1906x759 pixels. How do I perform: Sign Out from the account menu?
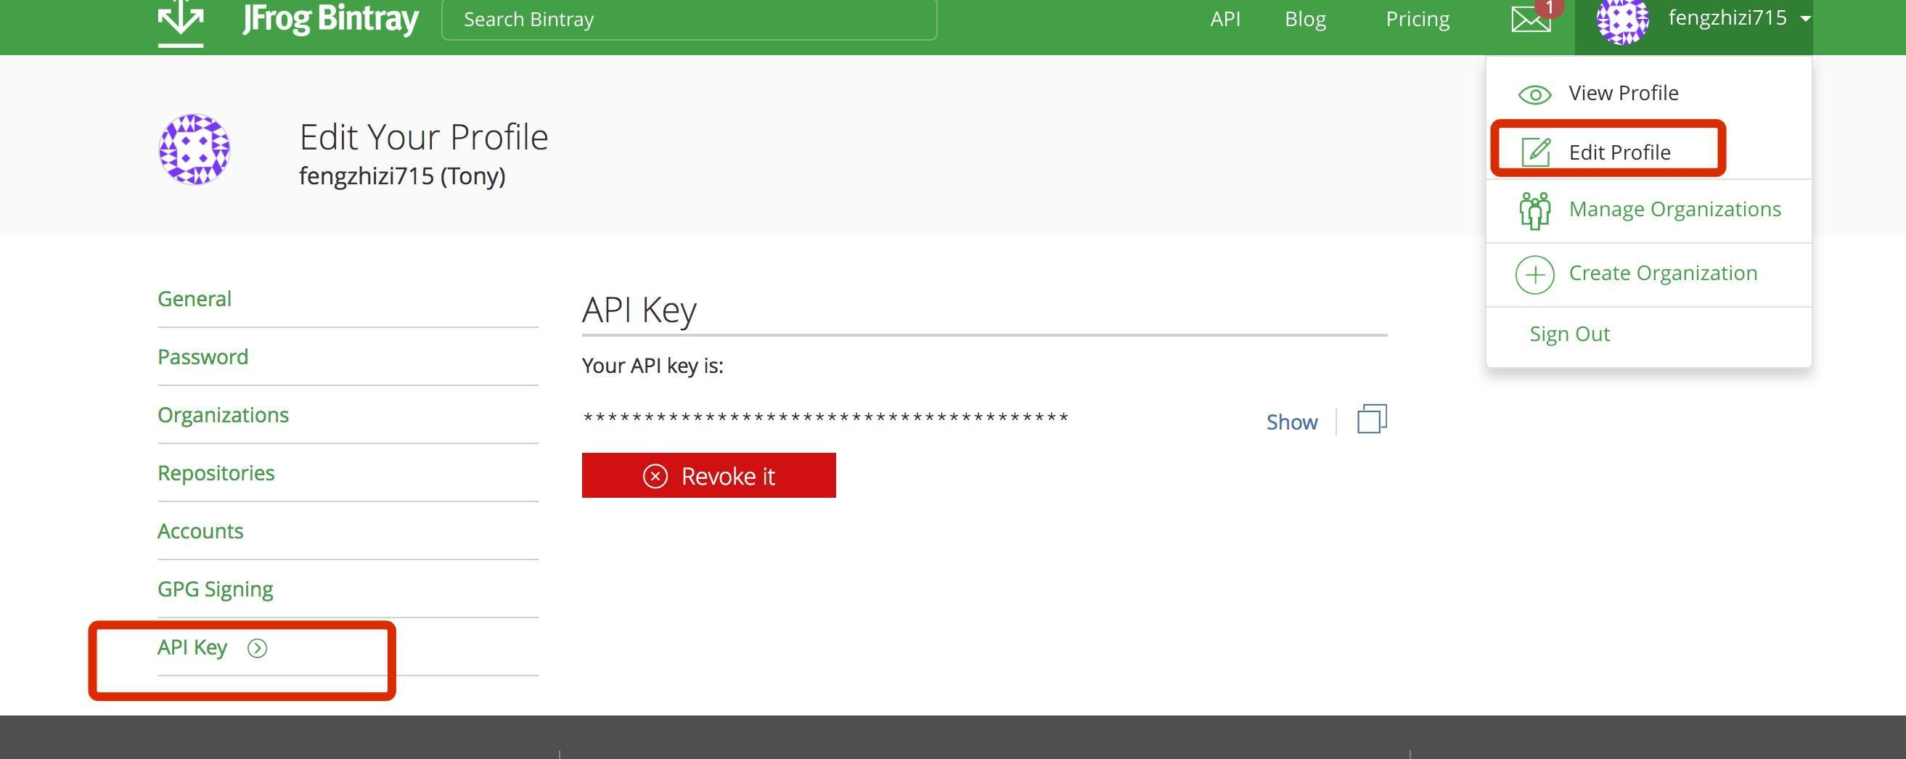(1569, 334)
